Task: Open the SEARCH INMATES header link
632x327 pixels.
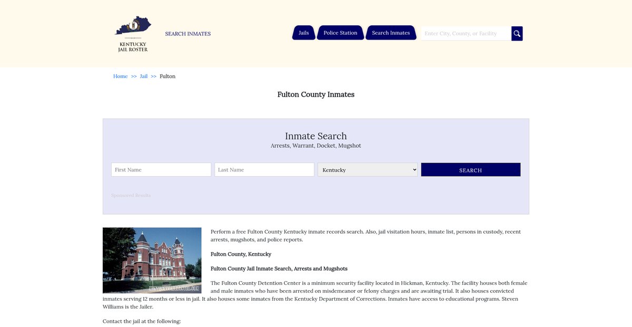Action: point(187,34)
